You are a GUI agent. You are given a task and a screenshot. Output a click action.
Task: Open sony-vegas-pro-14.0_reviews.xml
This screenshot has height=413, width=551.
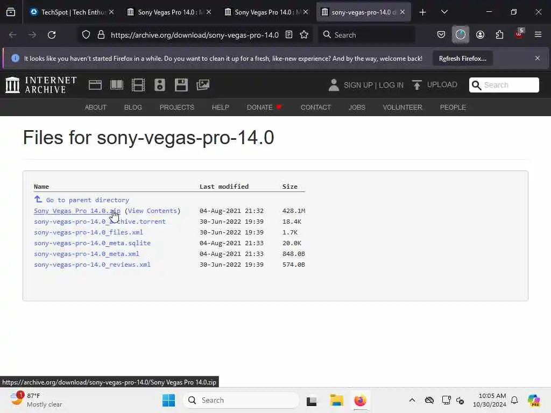pyautogui.click(x=92, y=265)
